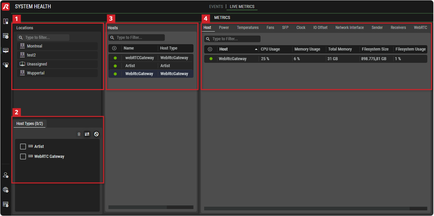Sort by Filesystem Usage column header
The image size is (434, 216).
411,49
